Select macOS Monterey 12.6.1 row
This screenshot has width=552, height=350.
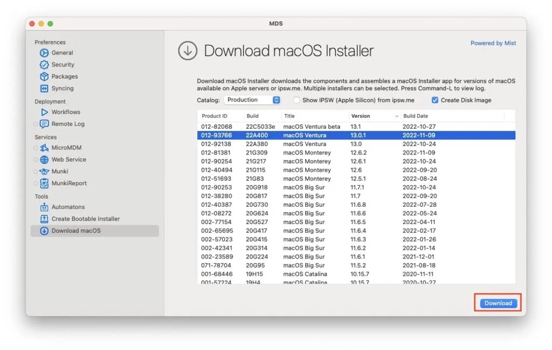point(356,162)
